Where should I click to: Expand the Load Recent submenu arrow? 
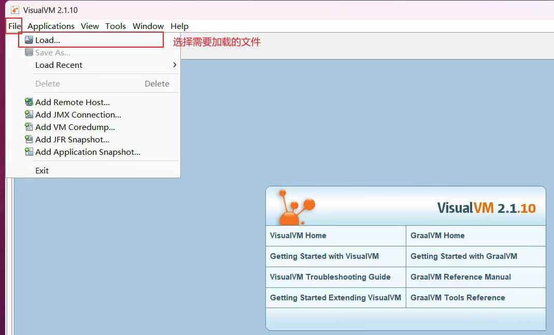click(175, 65)
